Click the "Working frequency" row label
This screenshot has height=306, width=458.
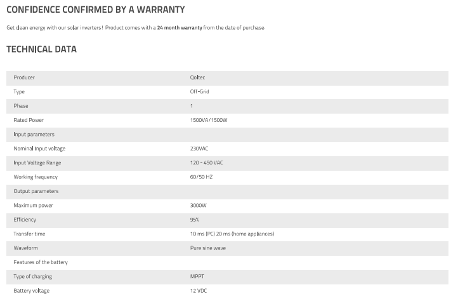(36, 177)
